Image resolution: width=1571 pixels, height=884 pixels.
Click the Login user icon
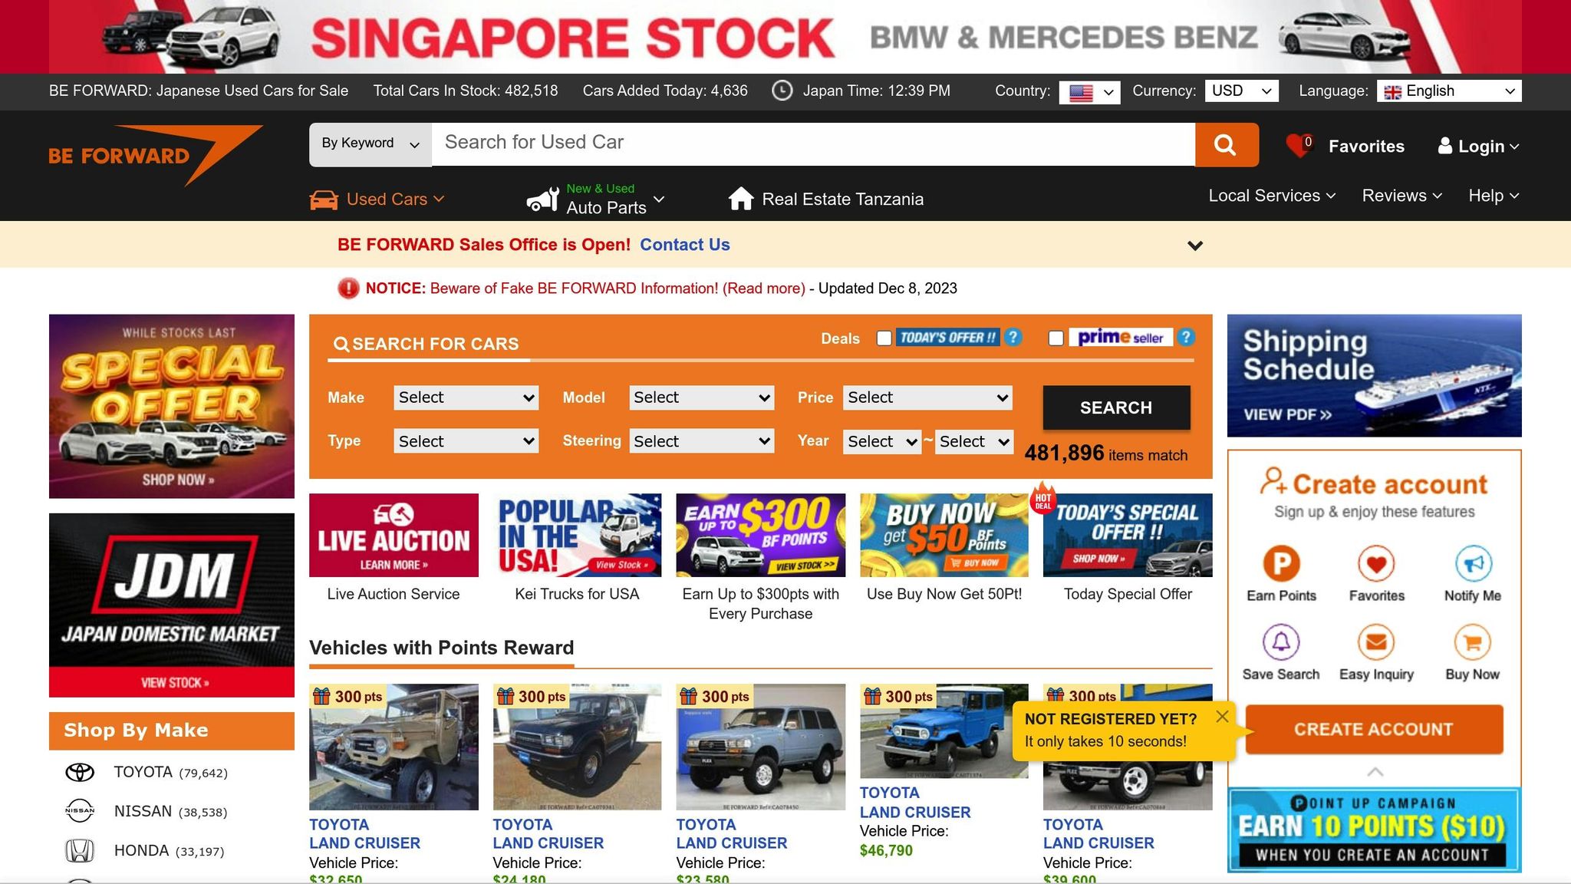point(1445,146)
